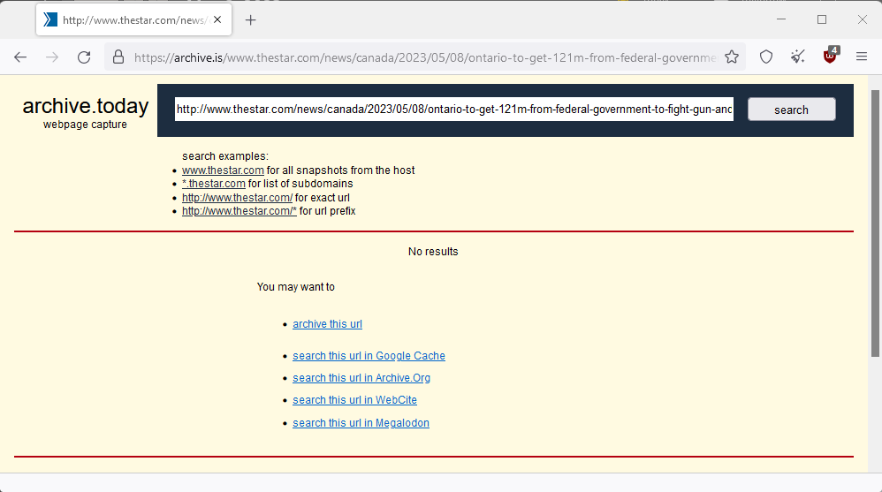Click the 'webpage capture' subtitle

(85, 125)
